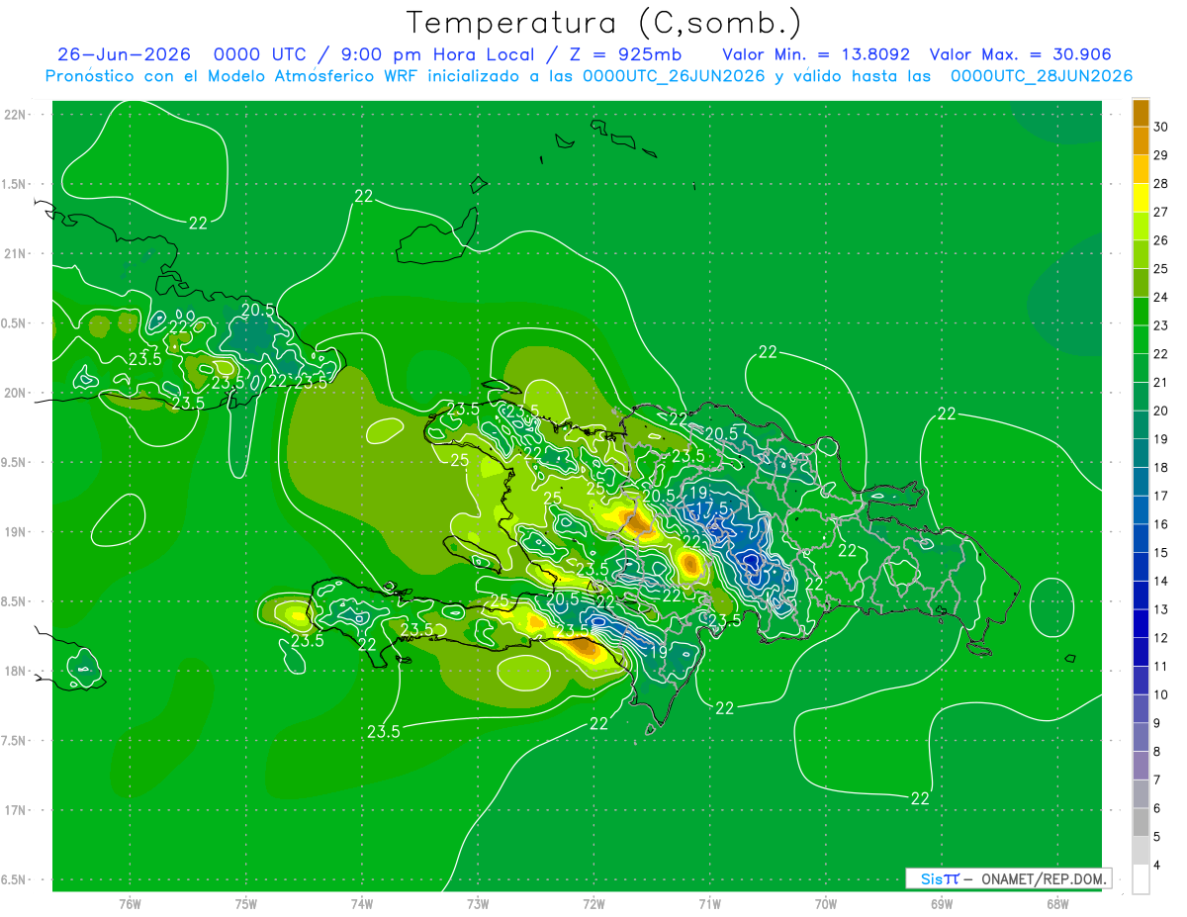Click the color scale label "16"

click(1161, 524)
